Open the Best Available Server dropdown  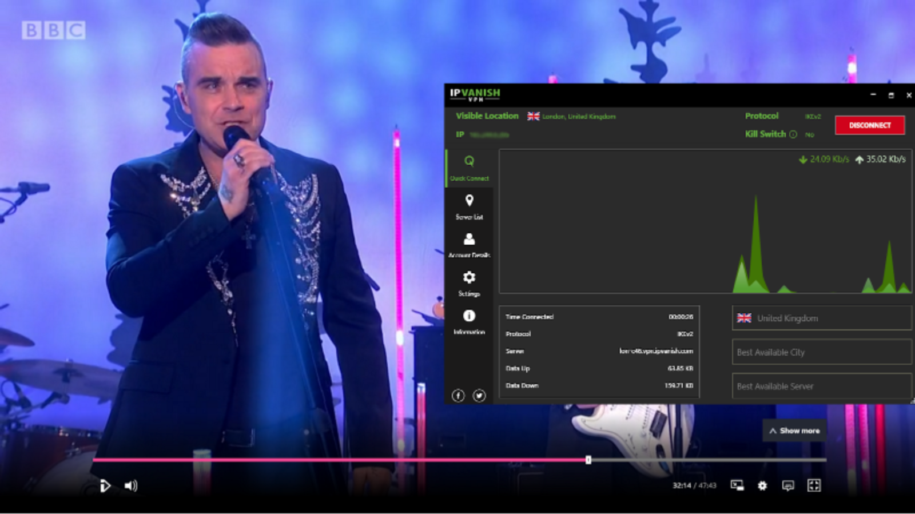822,386
